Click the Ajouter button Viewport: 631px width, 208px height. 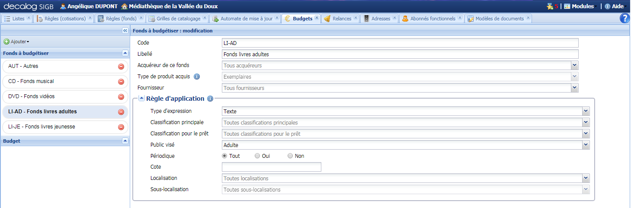16,42
